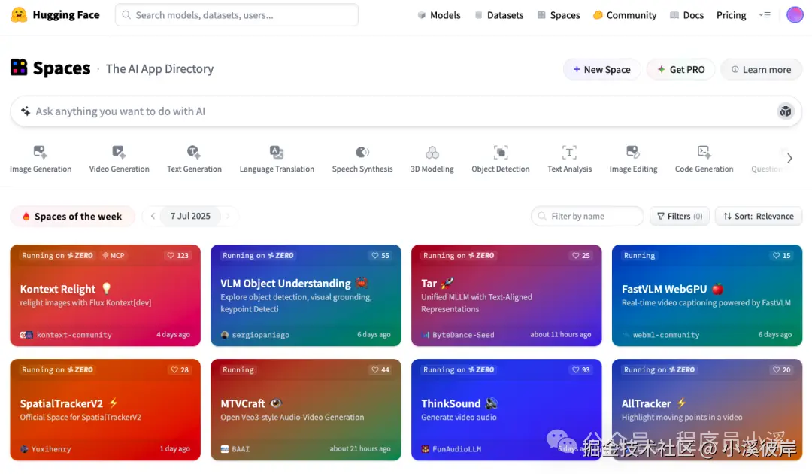Open the Object Detection category icon
Screen dimensions: 812x474
[501, 153]
